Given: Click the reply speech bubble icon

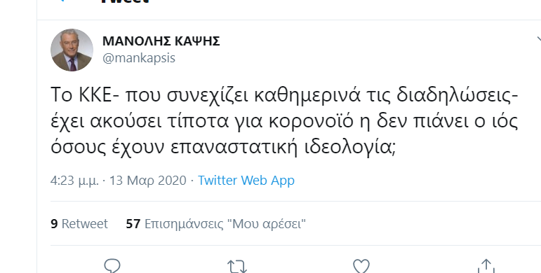Looking at the screenshot, I should [112, 266].
